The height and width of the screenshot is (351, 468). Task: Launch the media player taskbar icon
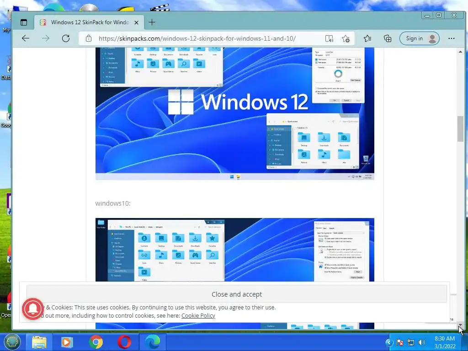coord(67,342)
